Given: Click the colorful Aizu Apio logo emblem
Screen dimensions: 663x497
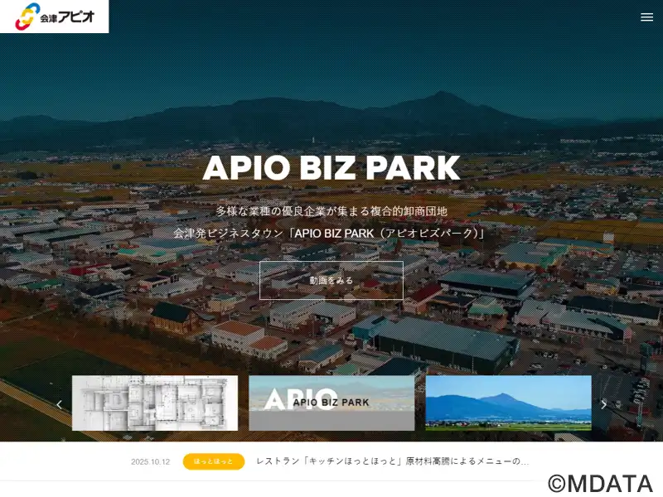Looking at the screenshot, I should pyautogui.click(x=27, y=16).
